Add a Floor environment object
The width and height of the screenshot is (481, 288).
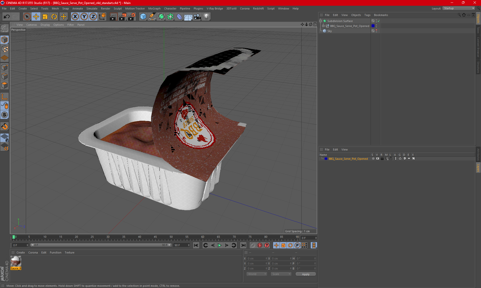click(188, 16)
